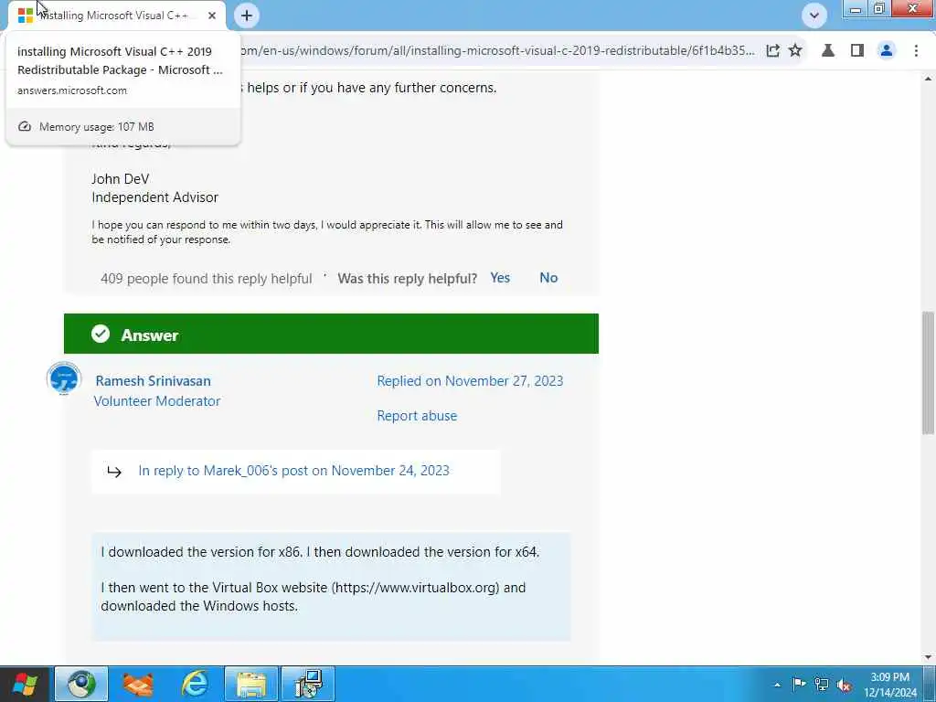Show hidden system tray icons
This screenshot has height=702, width=936.
pos(777,685)
